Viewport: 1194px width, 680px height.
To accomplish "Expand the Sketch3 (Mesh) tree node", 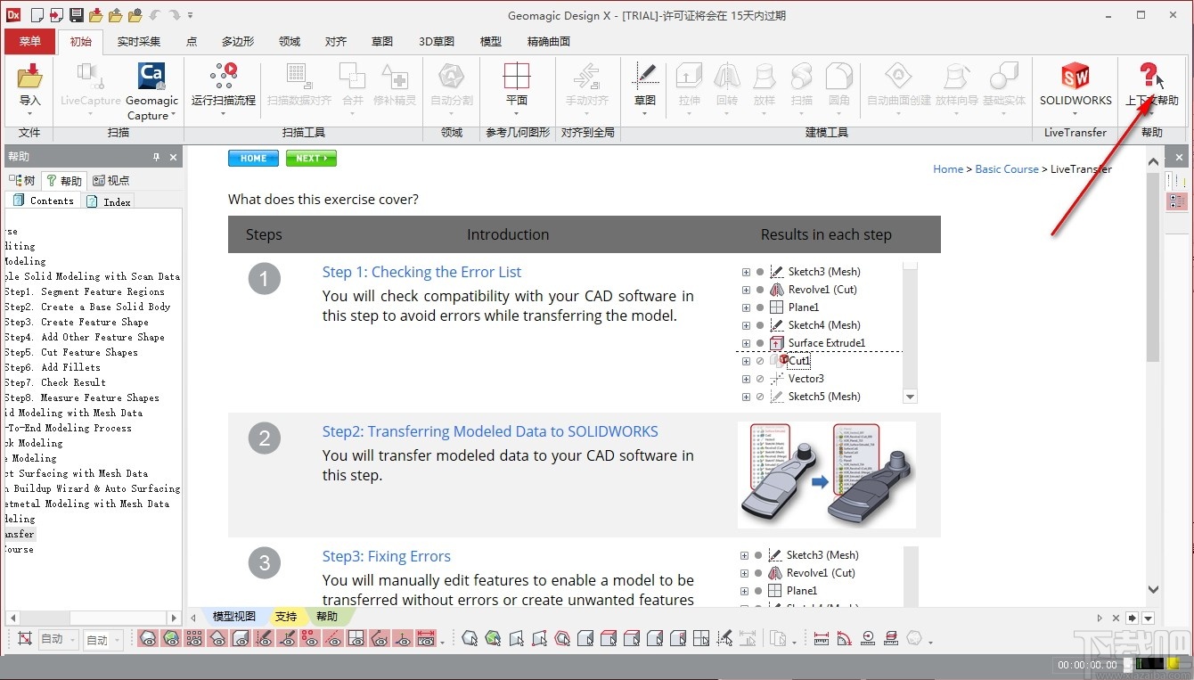I will click(745, 271).
